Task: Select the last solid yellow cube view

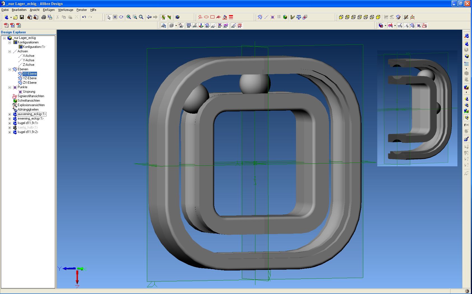Action: click(378, 17)
